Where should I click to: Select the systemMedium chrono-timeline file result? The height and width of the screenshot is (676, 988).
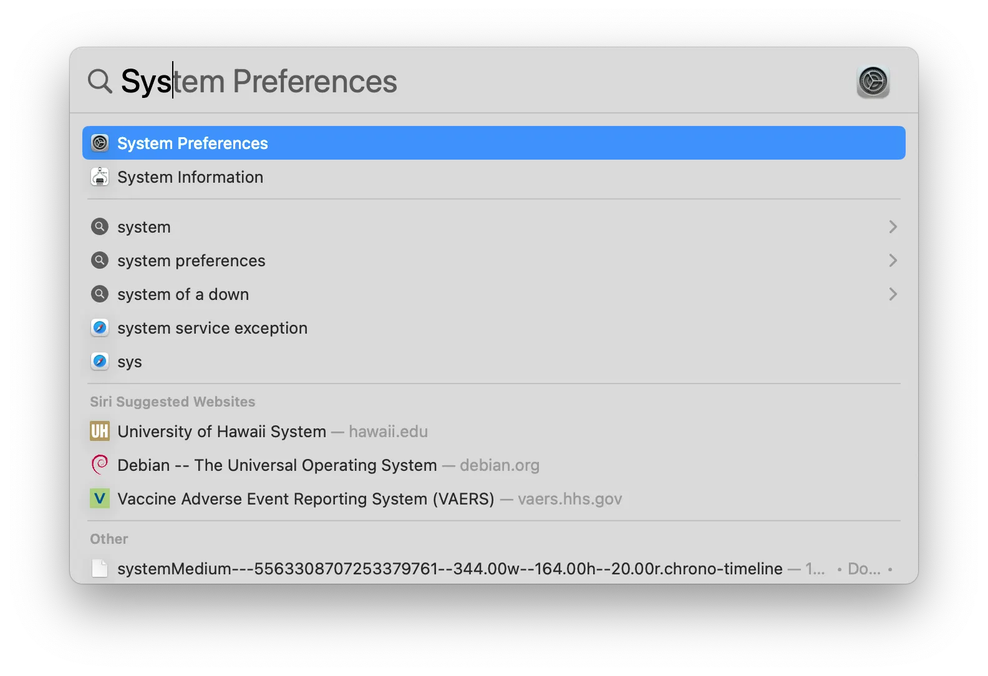[449, 569]
